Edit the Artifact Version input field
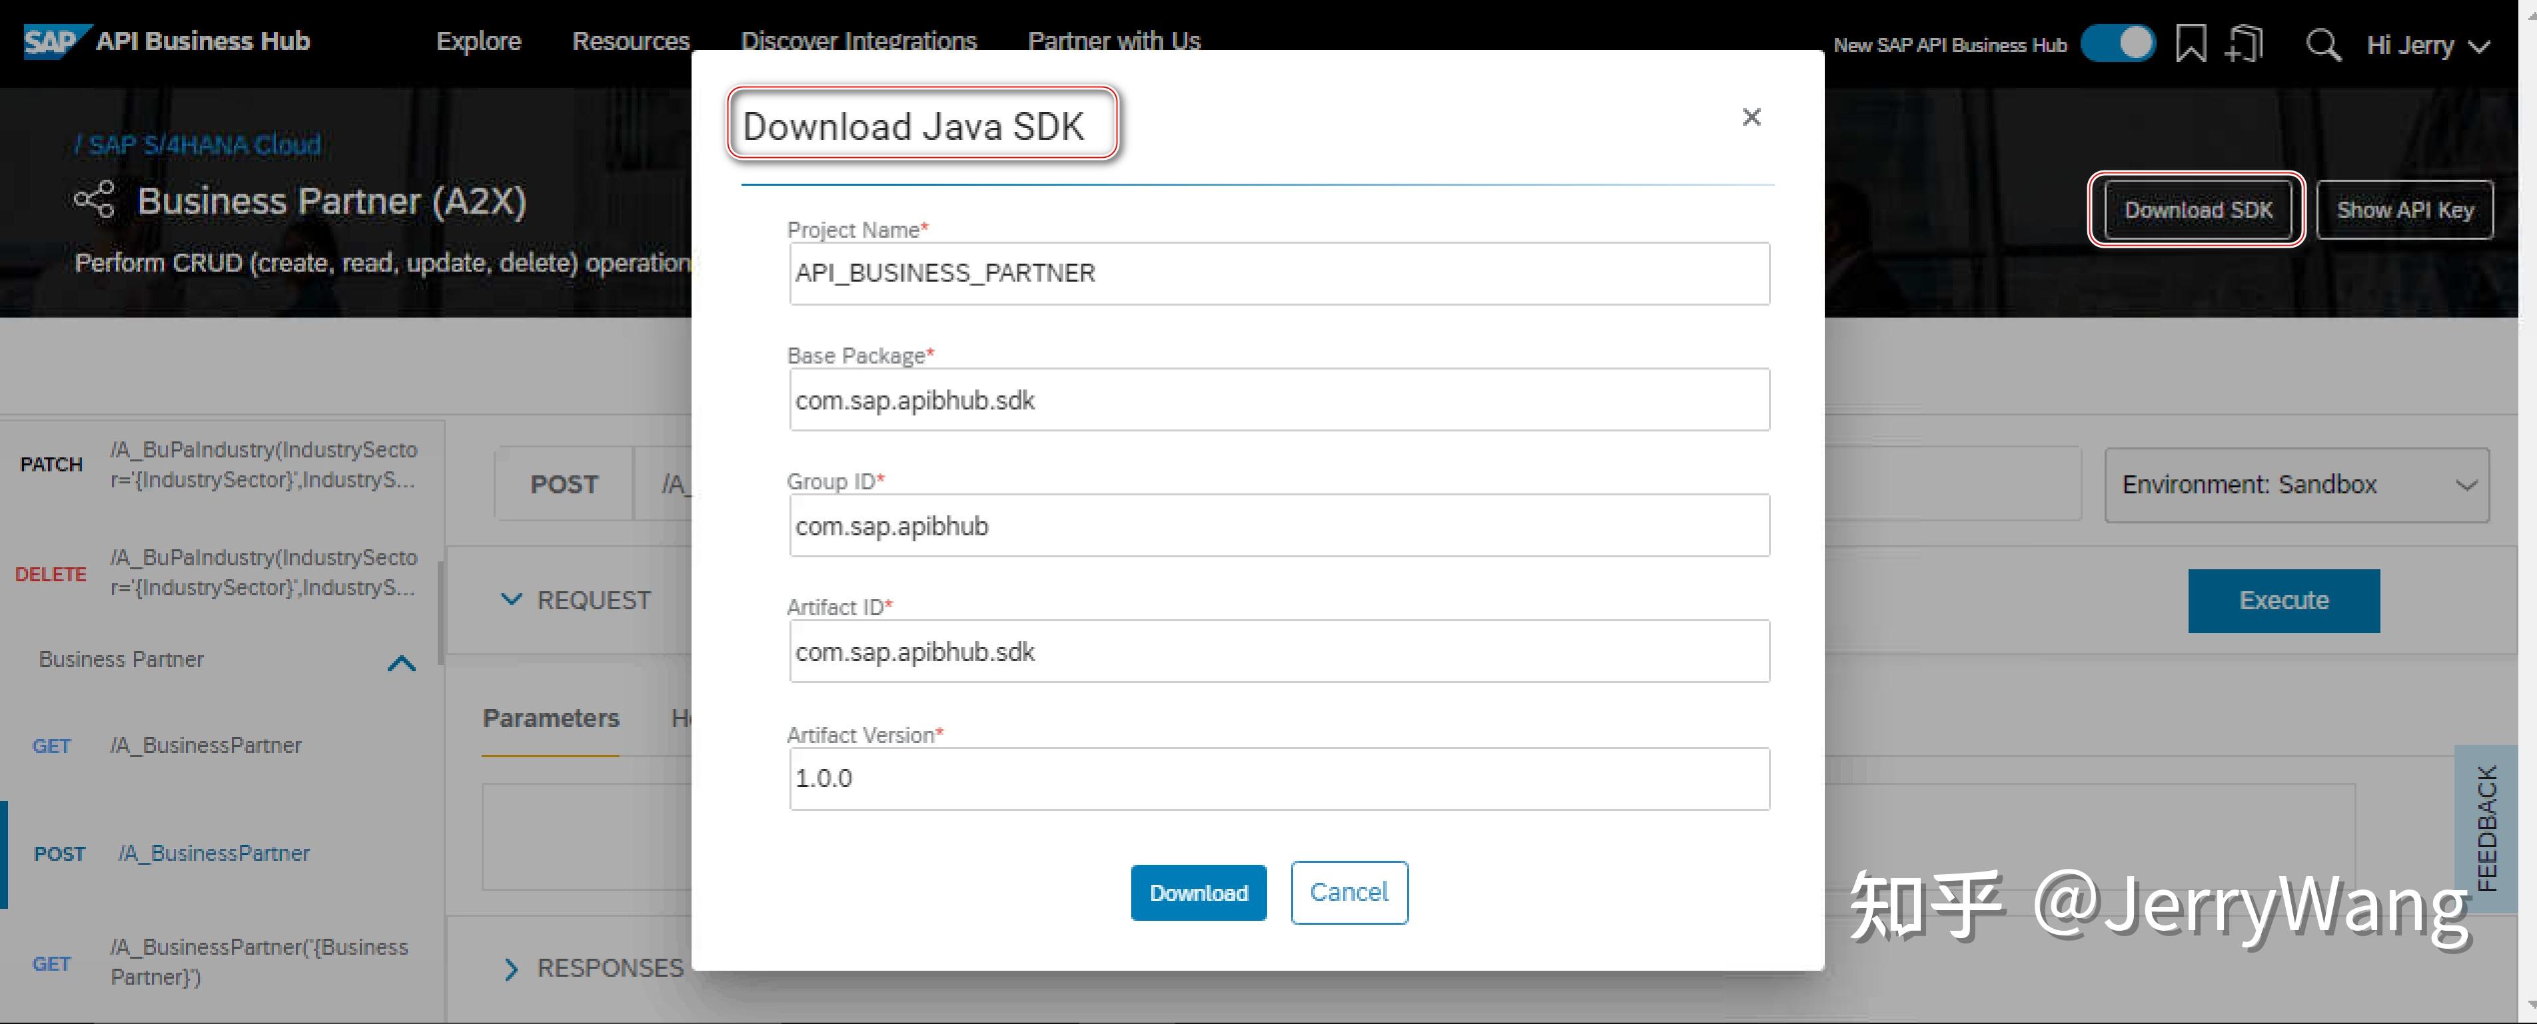 pyautogui.click(x=1278, y=779)
